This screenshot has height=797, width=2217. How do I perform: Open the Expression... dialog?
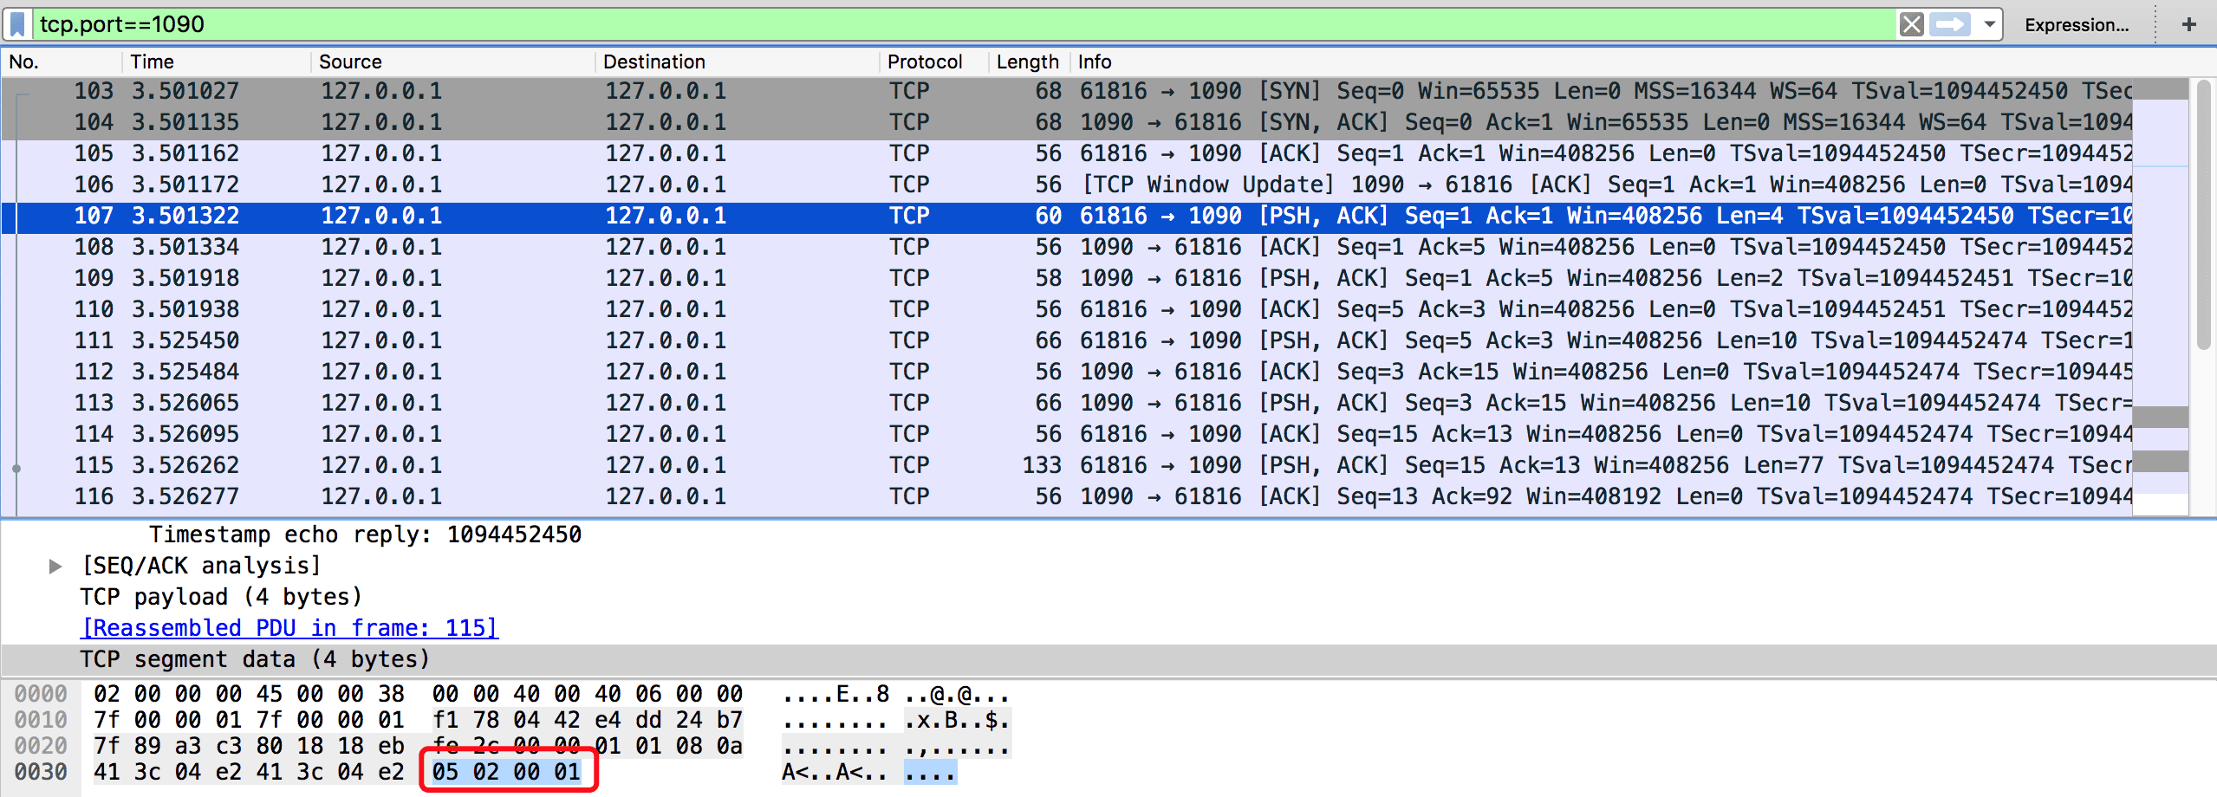point(2077,25)
